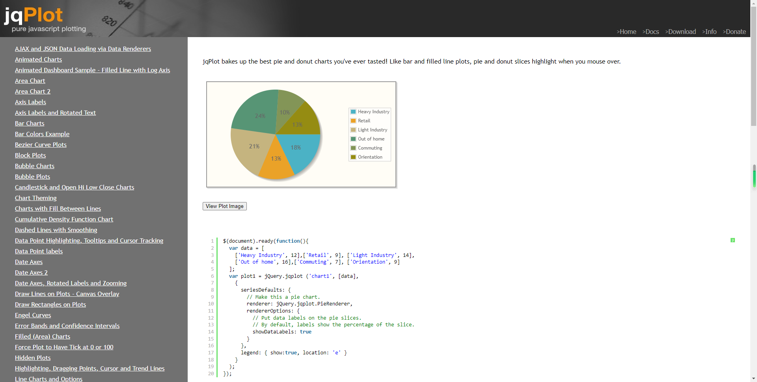Viewport: 757px width, 382px height.
Task: Click the Light Industry legend swatch
Action: [353, 130]
